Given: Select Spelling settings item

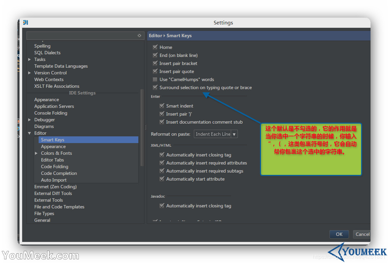Looking at the screenshot, I should pos(42,46).
